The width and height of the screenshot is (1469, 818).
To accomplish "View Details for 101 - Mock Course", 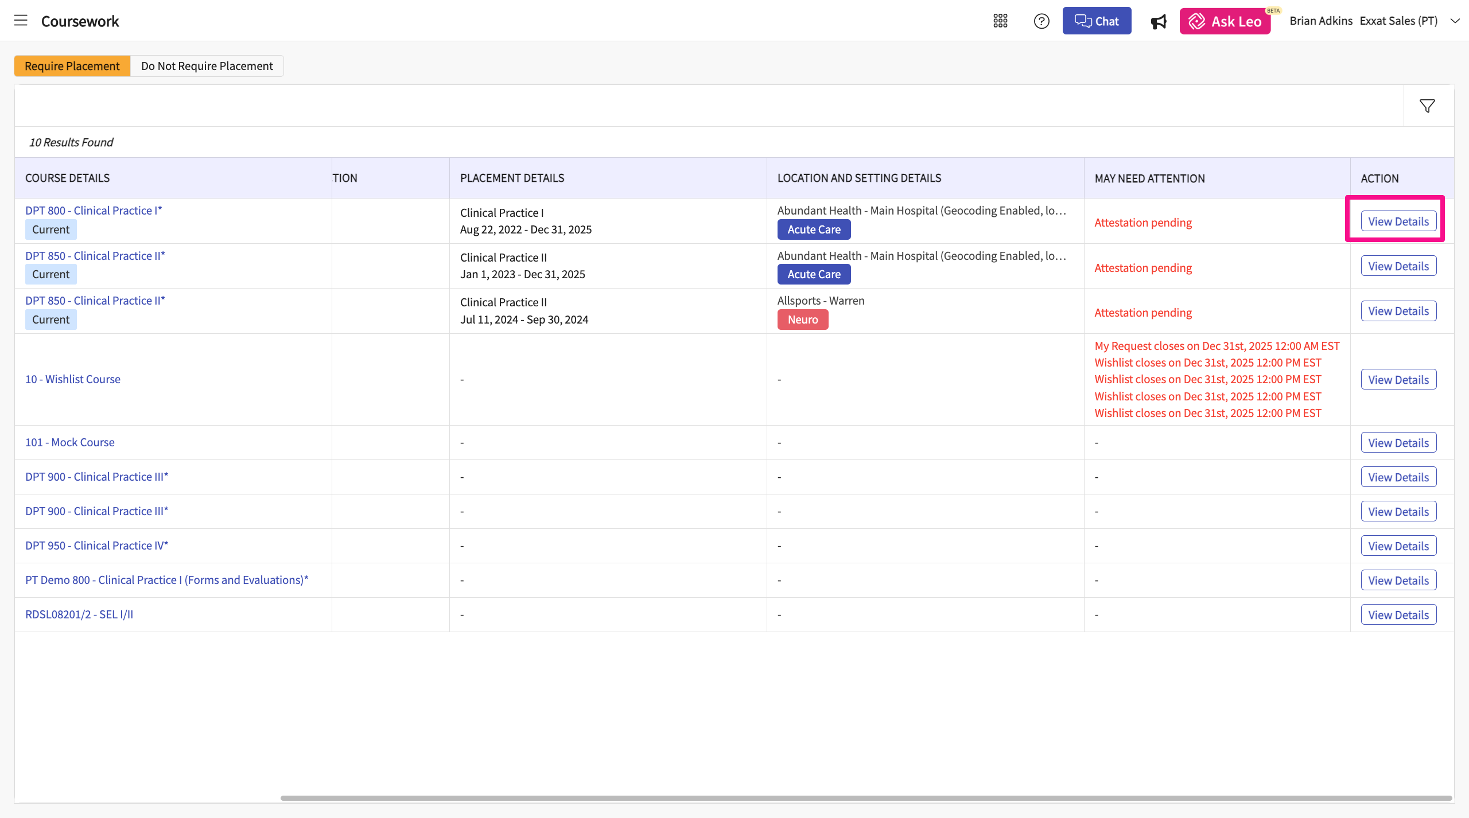I will pyautogui.click(x=1398, y=443).
